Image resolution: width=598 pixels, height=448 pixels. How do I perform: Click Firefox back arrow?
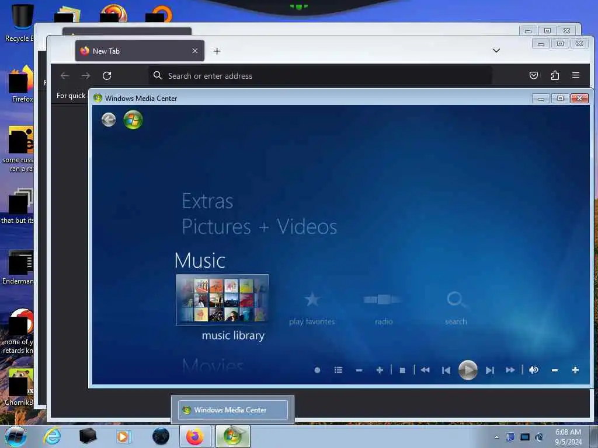pos(65,76)
